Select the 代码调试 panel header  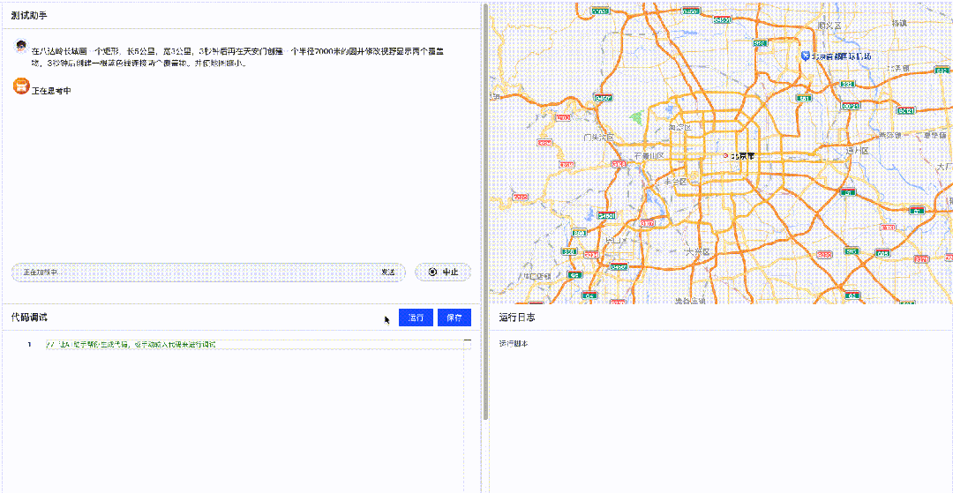click(x=29, y=317)
